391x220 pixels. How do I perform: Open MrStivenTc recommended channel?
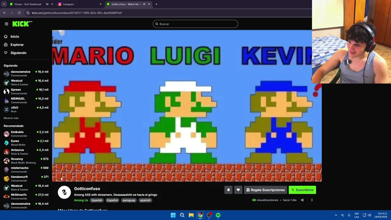[26, 196]
